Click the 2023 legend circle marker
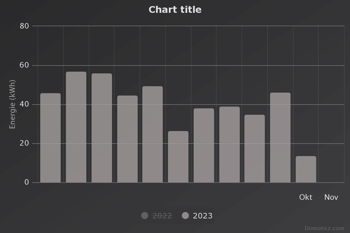Image resolution: width=350 pixels, height=233 pixels. (185, 216)
